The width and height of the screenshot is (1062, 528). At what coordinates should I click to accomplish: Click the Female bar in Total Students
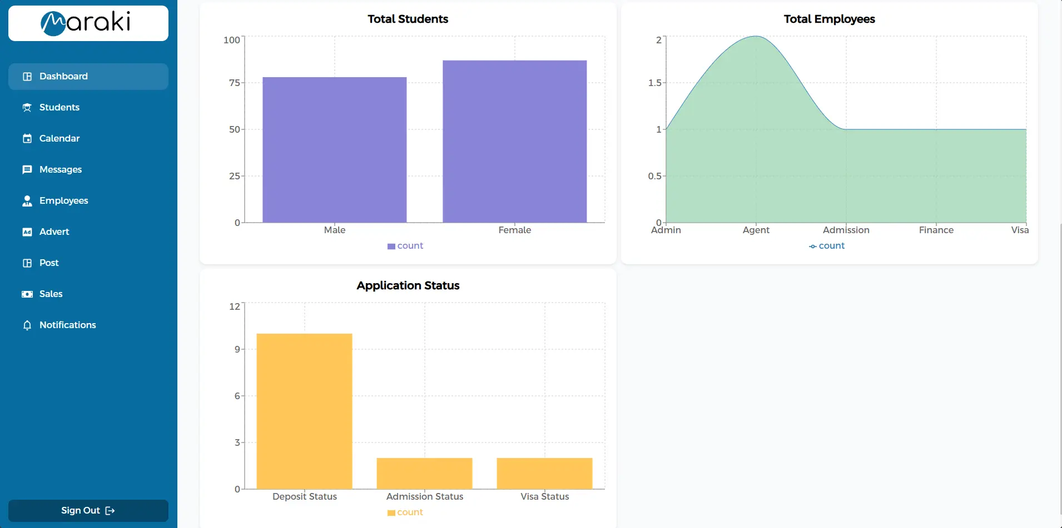tap(514, 142)
